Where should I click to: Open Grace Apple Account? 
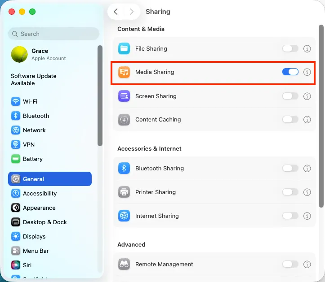50,54
